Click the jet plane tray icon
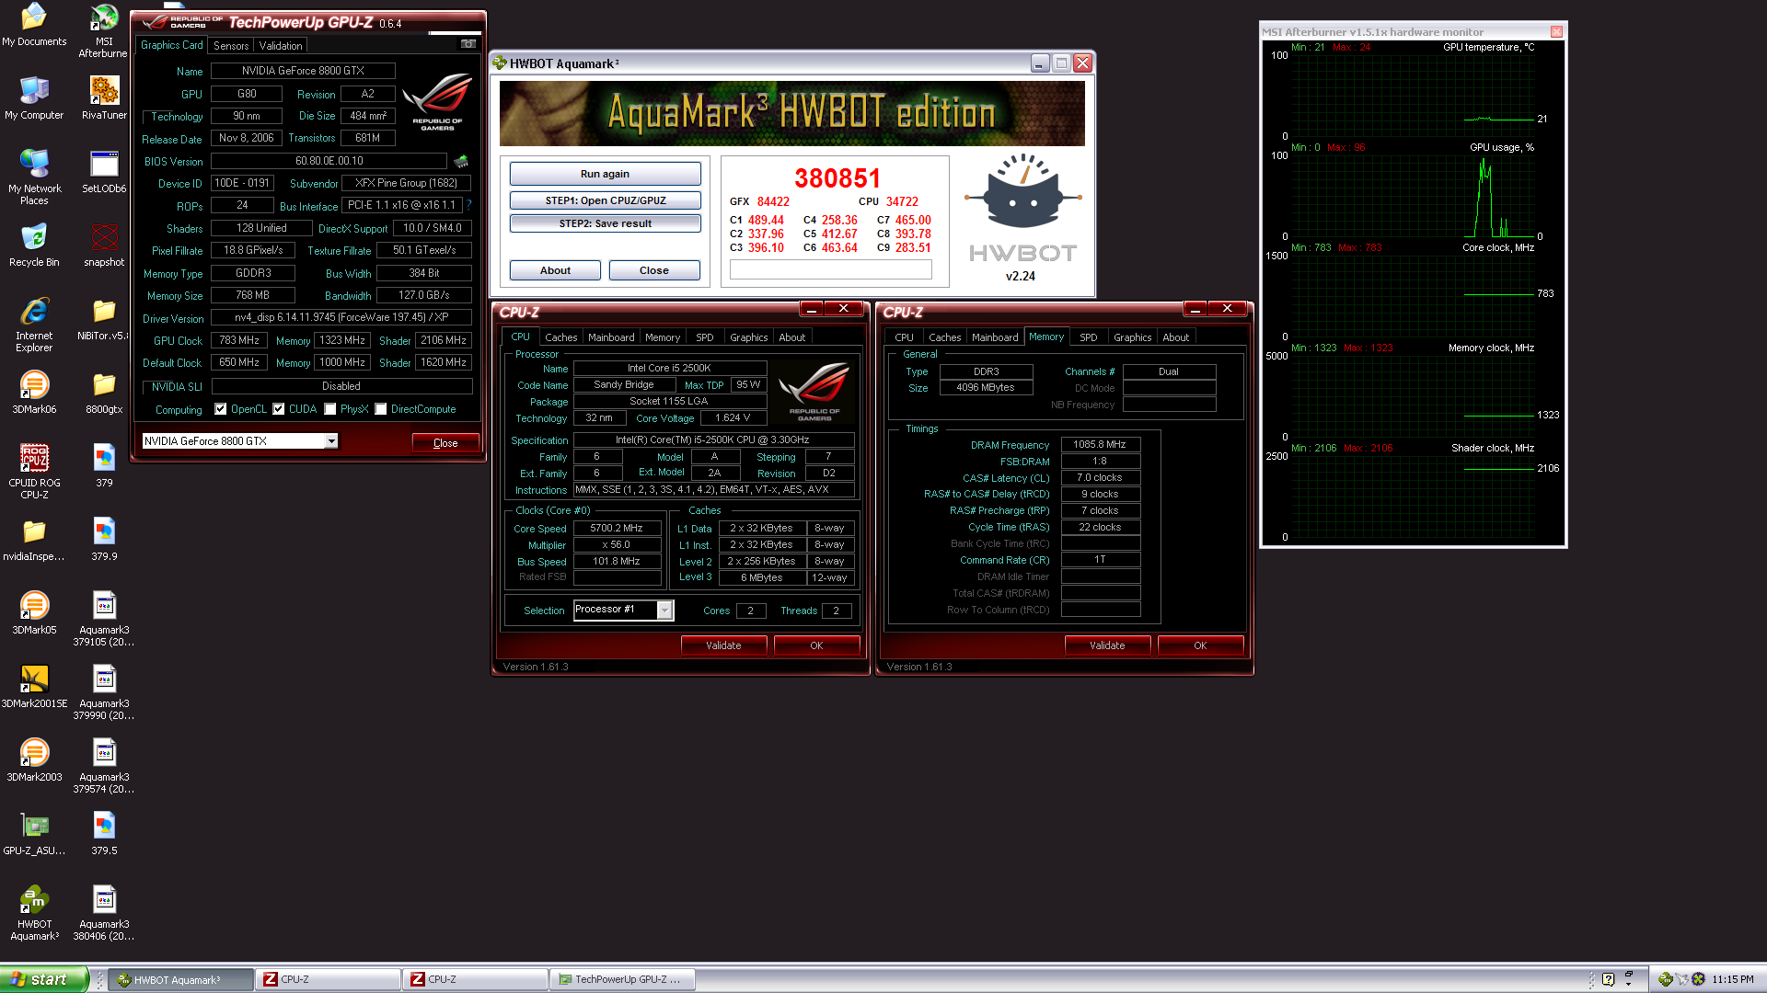1767x993 pixels. pos(1681,979)
